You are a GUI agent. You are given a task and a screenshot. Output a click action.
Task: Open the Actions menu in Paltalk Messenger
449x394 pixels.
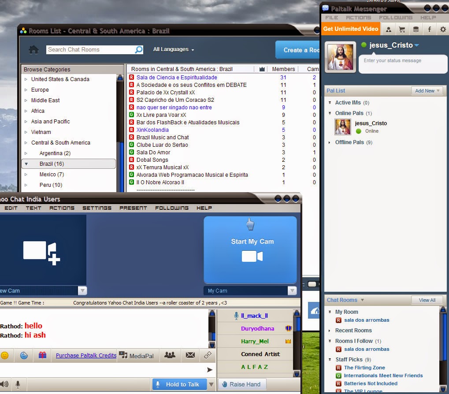click(359, 18)
